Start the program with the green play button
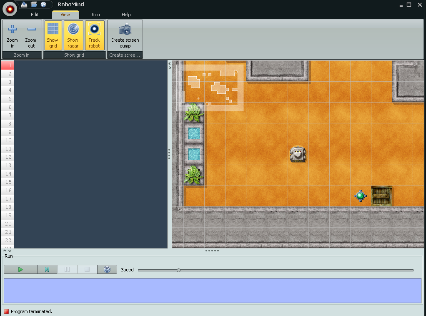 coord(21,270)
